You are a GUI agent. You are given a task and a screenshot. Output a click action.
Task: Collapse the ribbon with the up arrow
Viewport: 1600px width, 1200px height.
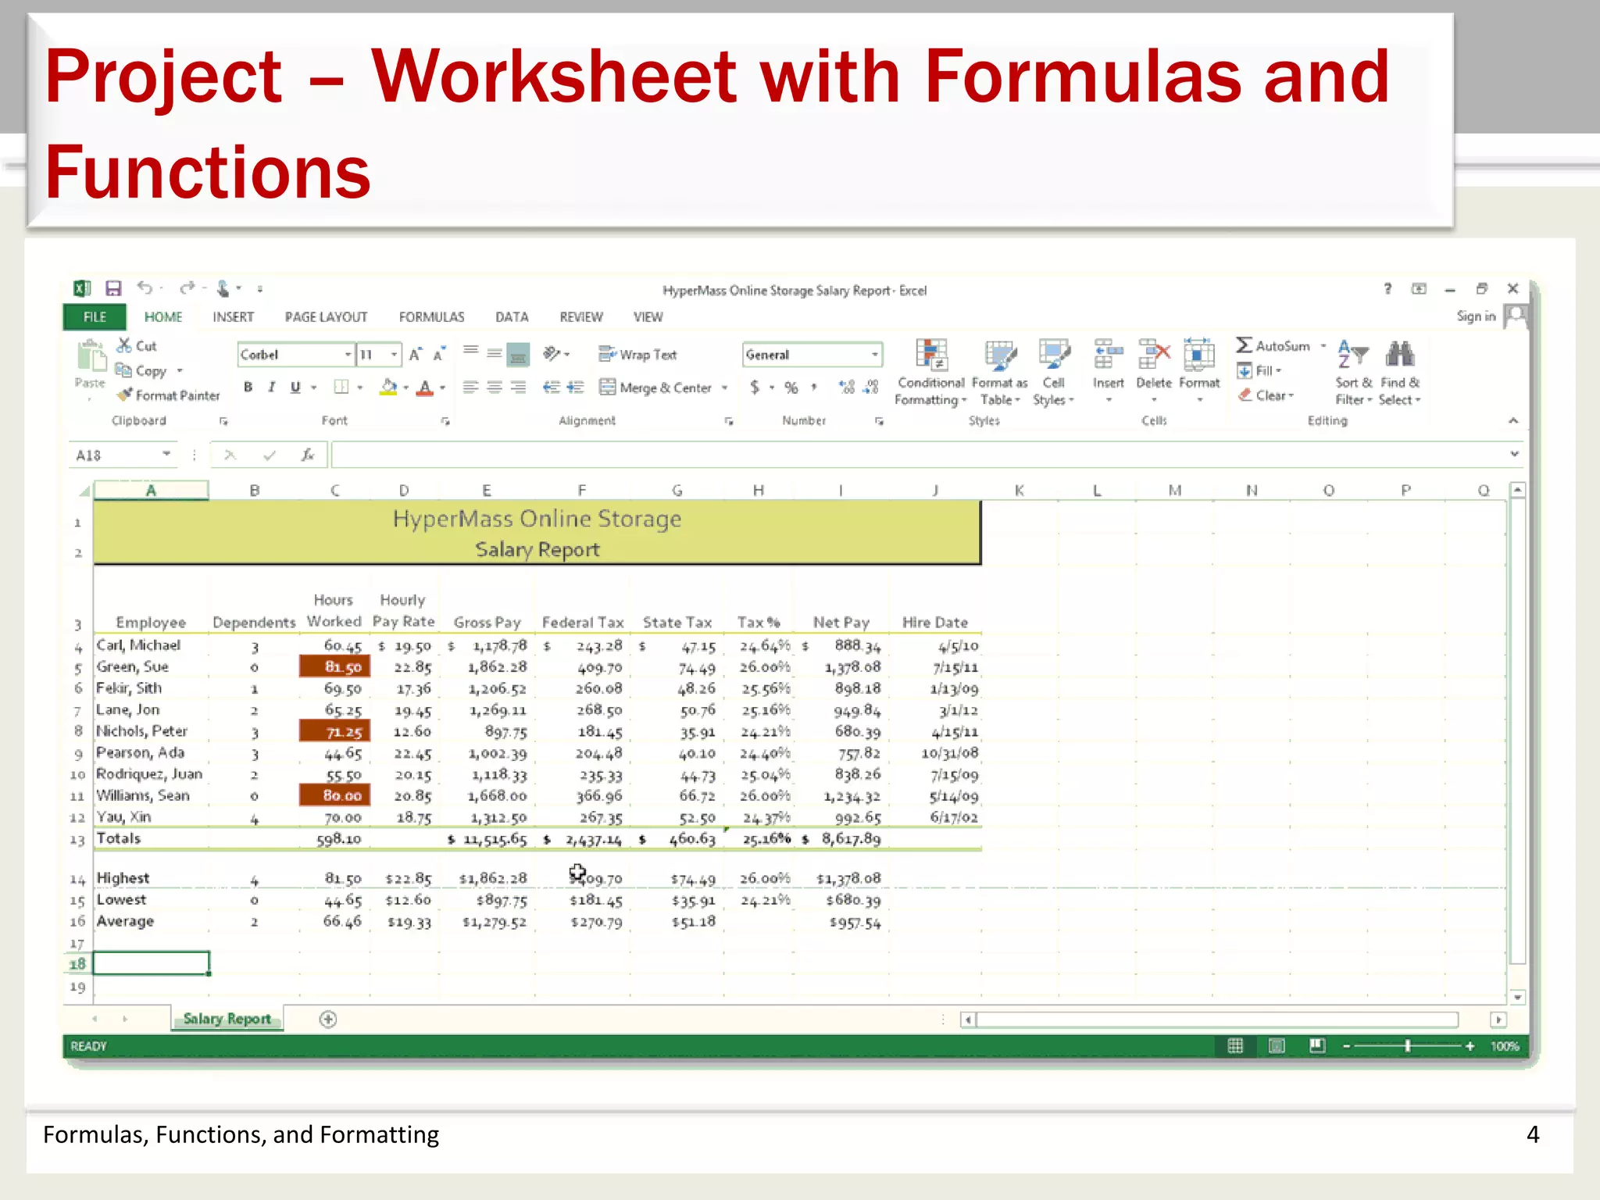tap(1513, 420)
